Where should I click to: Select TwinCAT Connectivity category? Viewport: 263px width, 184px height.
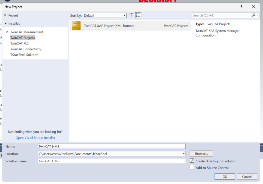26,49
